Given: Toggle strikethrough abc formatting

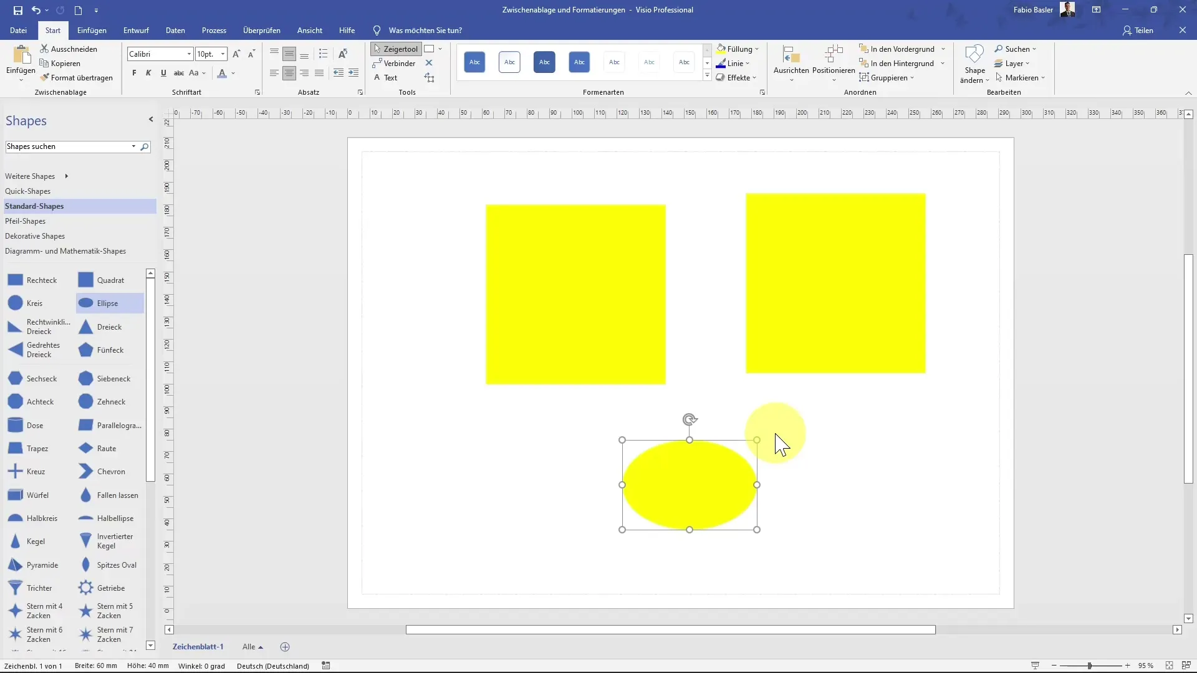Looking at the screenshot, I should (178, 73).
